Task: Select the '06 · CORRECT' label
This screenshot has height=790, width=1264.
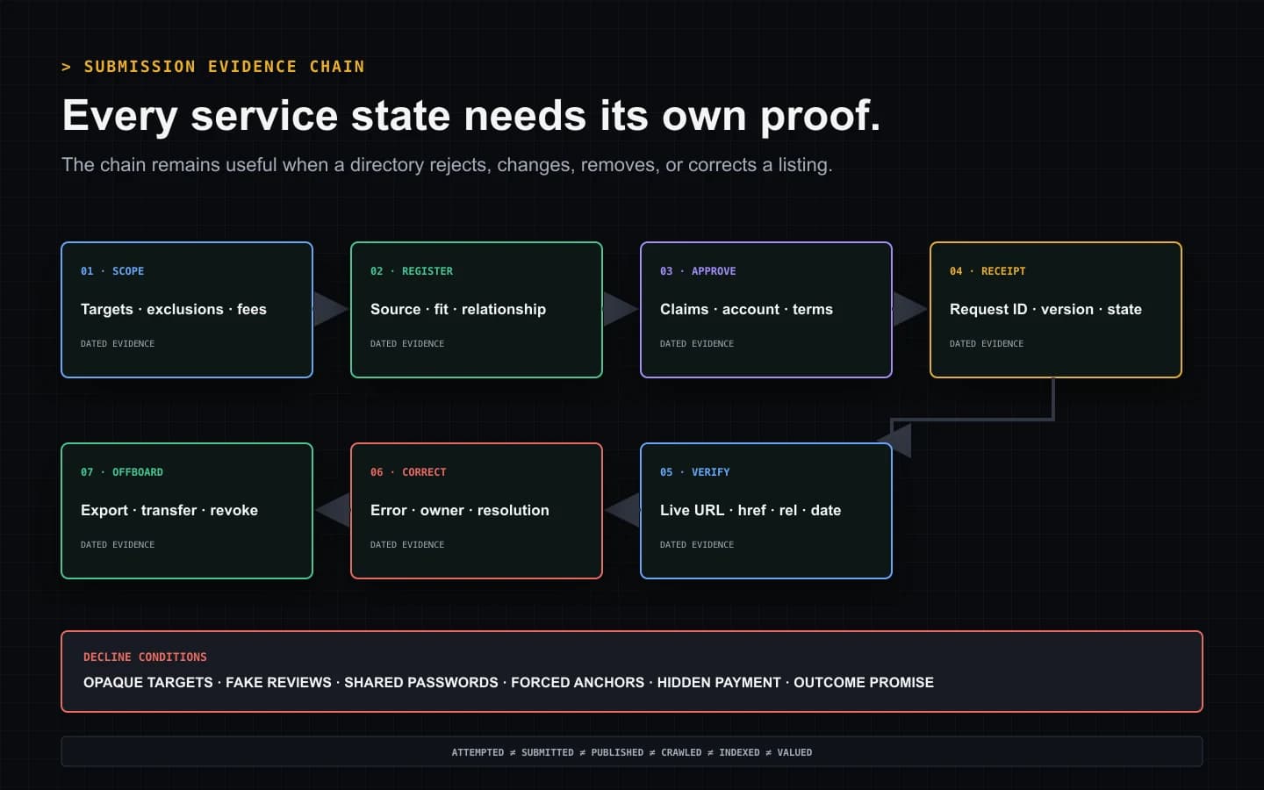Action: (x=408, y=472)
